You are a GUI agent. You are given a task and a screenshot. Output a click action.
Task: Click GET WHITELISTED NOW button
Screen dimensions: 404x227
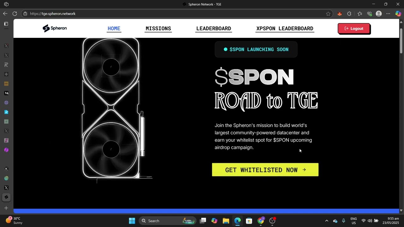(265, 170)
